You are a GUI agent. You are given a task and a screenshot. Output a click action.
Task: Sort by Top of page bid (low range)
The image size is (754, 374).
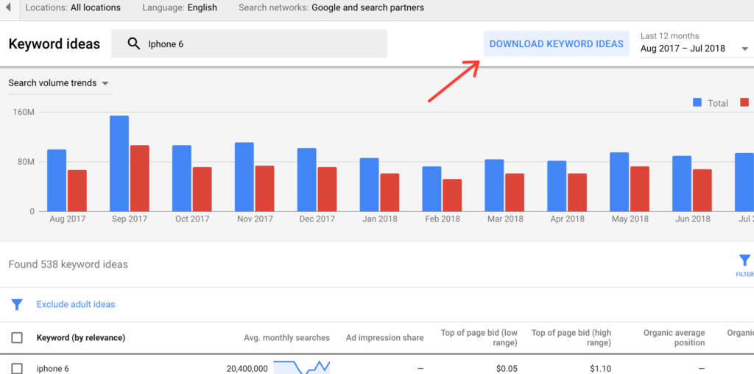click(x=479, y=337)
